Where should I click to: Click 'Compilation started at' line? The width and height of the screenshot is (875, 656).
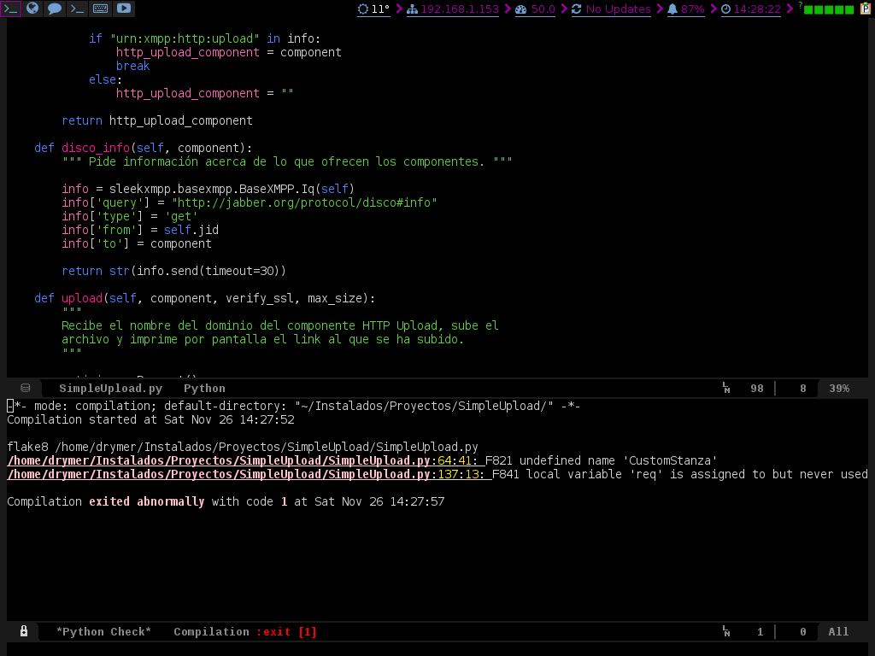150,419
